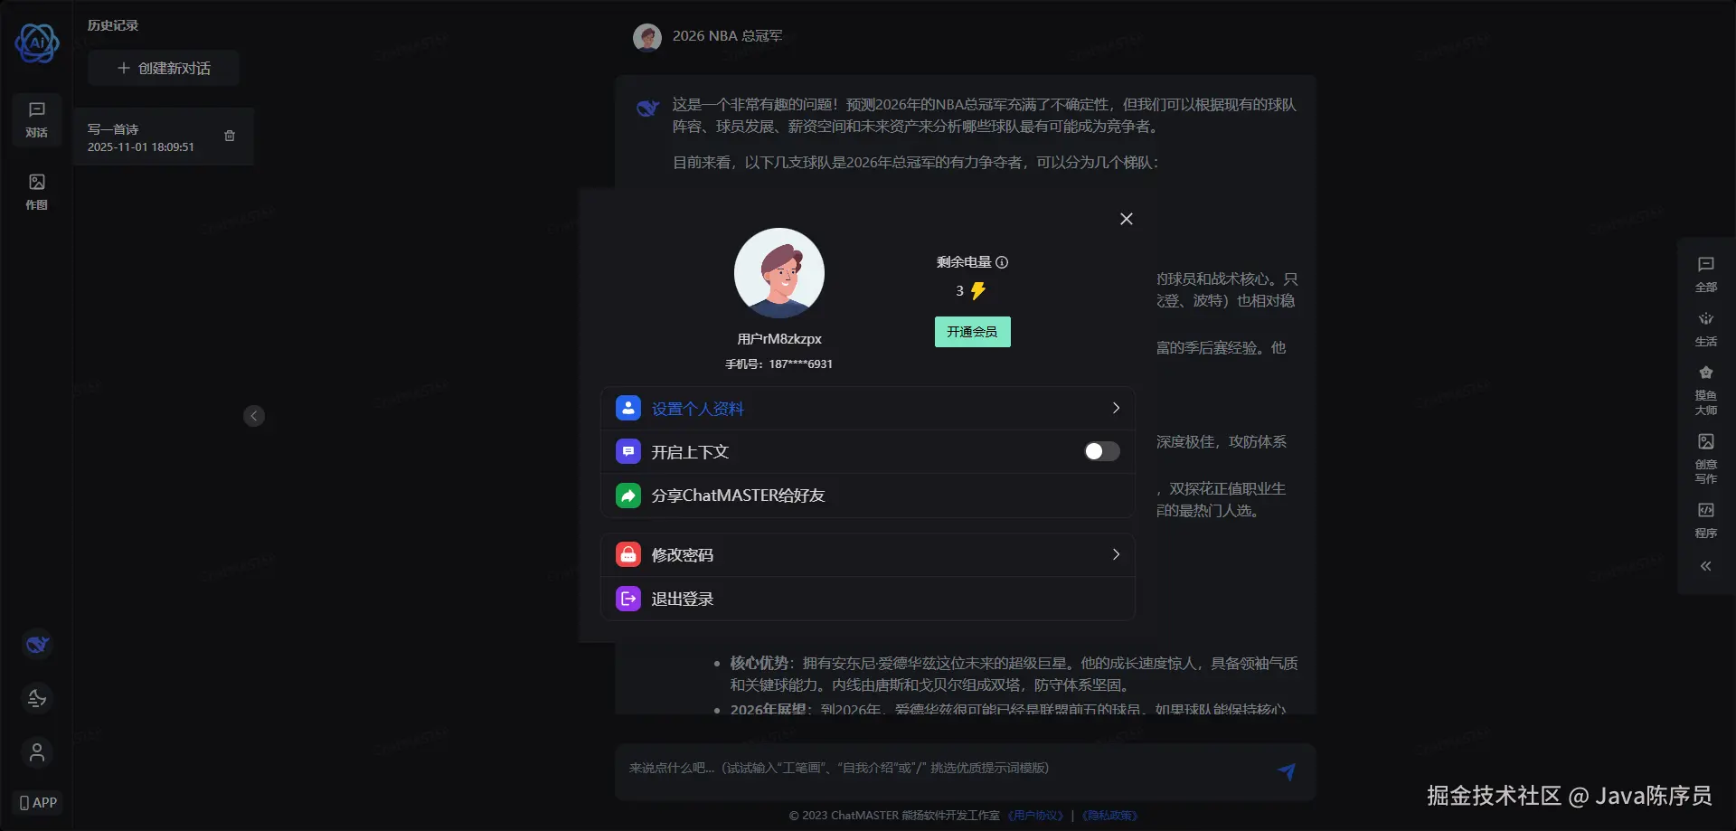Close the user profile dialog

pos(1127,219)
